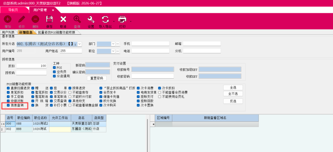Image resolution: width=333 pixels, height=152 pixels.
Task: Uncheck 直接扫描退货 permission
Action: coord(8,88)
